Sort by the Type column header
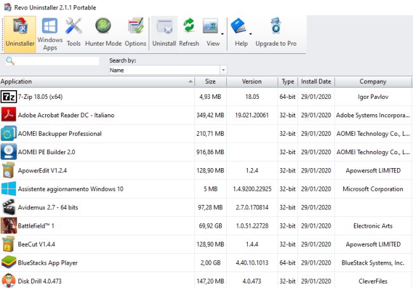Viewport: 413px width, 288px height. pyautogui.click(x=288, y=82)
